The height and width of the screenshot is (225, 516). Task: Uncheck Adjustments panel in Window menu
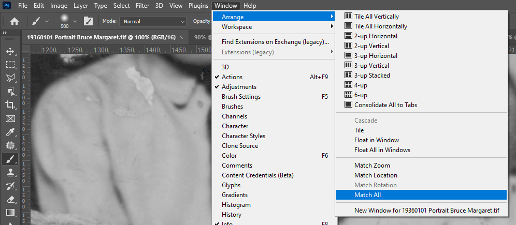tap(238, 87)
